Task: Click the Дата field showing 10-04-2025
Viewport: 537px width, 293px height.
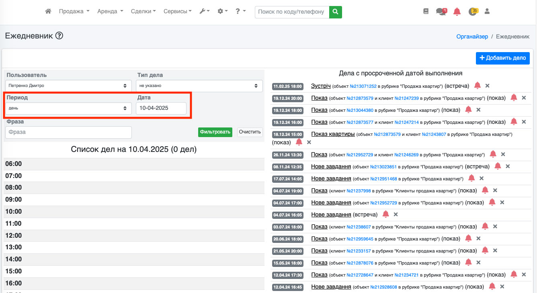Action: 161,108
